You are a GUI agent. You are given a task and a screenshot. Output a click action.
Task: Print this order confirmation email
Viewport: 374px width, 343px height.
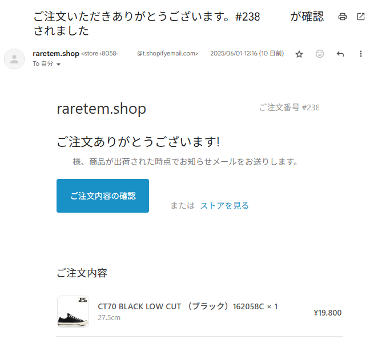point(343,17)
